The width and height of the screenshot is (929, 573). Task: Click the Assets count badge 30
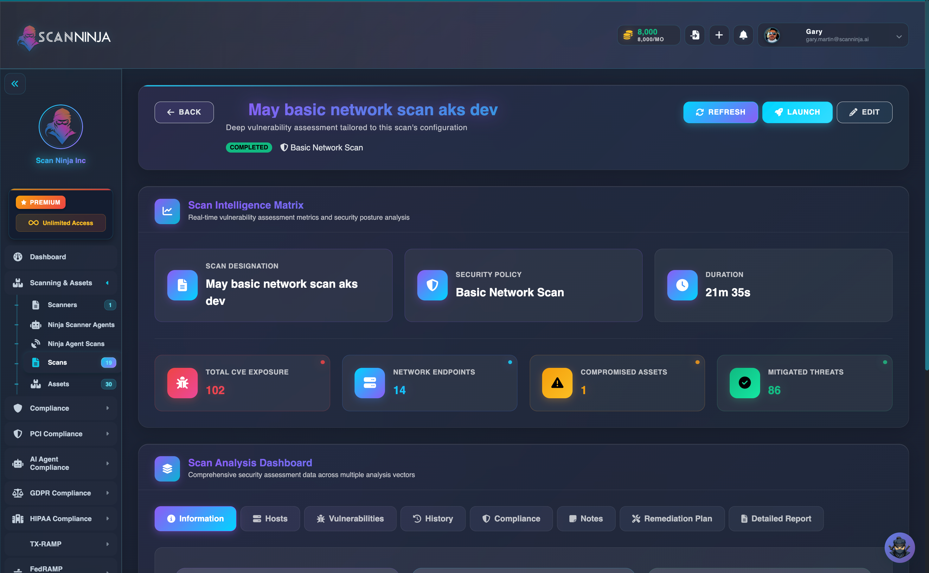(x=108, y=384)
